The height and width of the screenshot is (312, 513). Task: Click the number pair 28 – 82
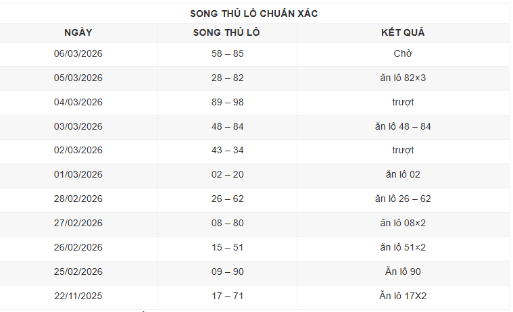(x=227, y=78)
